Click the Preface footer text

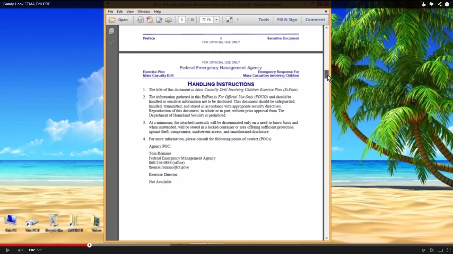[149, 38]
